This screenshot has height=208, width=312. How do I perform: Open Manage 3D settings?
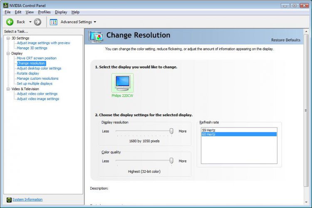coord(32,48)
